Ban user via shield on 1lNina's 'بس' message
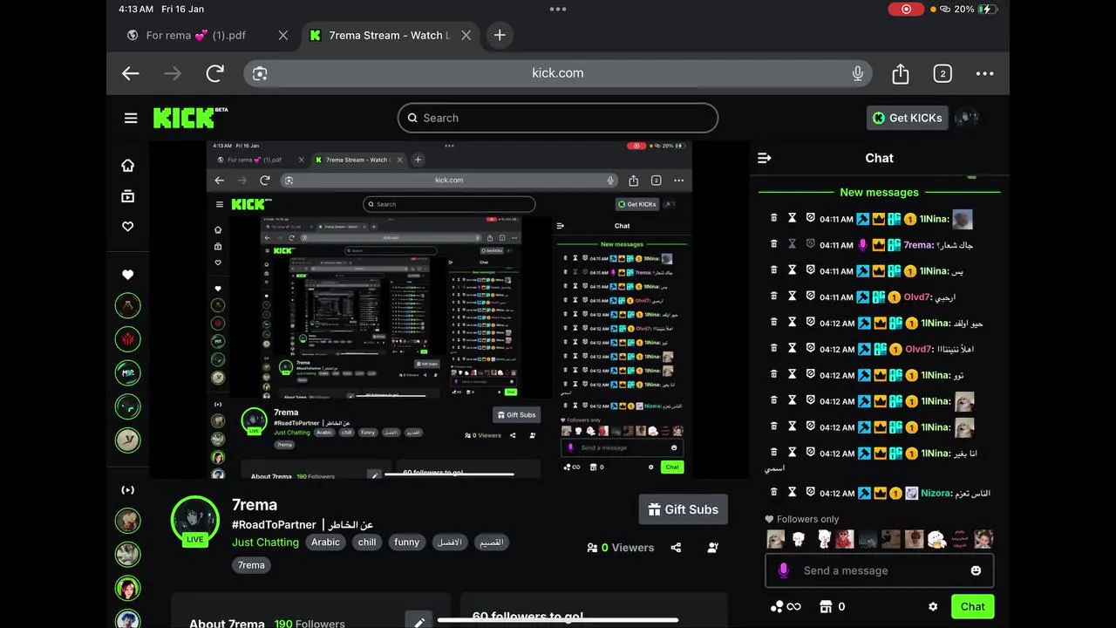 [x=811, y=270]
